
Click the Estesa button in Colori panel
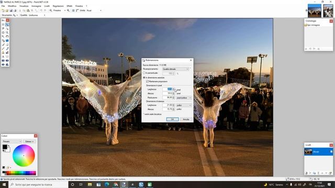(29, 142)
